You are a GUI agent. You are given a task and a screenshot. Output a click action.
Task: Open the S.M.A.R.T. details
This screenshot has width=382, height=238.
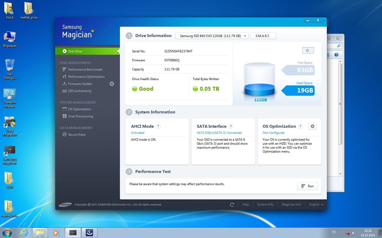[263, 36]
